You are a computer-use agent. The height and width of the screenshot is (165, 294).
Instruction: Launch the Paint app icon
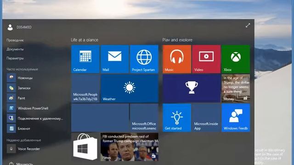(11, 98)
